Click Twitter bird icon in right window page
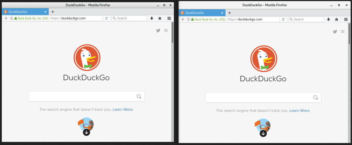352x145 pixels. [335, 32]
